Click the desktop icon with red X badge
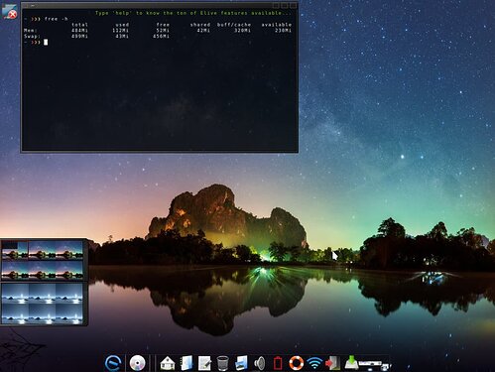495x372 pixels. [9, 12]
